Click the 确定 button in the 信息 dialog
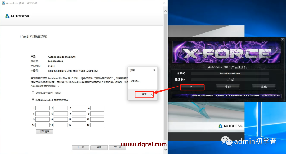Image resolution: width=286 pixels, height=154 pixels. (144, 94)
